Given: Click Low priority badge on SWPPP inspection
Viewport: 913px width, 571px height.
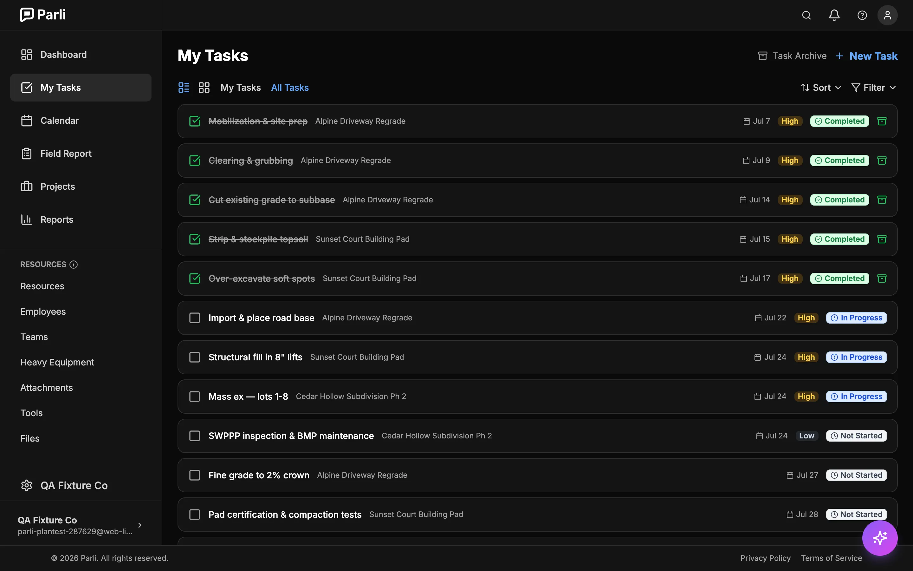Looking at the screenshot, I should tap(806, 436).
